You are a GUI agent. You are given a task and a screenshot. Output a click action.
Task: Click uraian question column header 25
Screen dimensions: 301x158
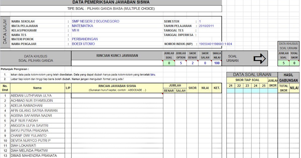point(264,86)
